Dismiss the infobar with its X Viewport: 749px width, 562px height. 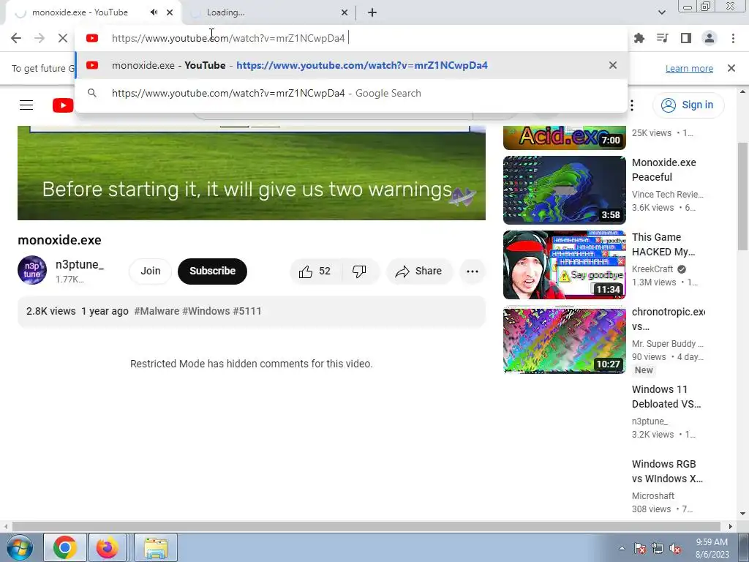coord(731,68)
